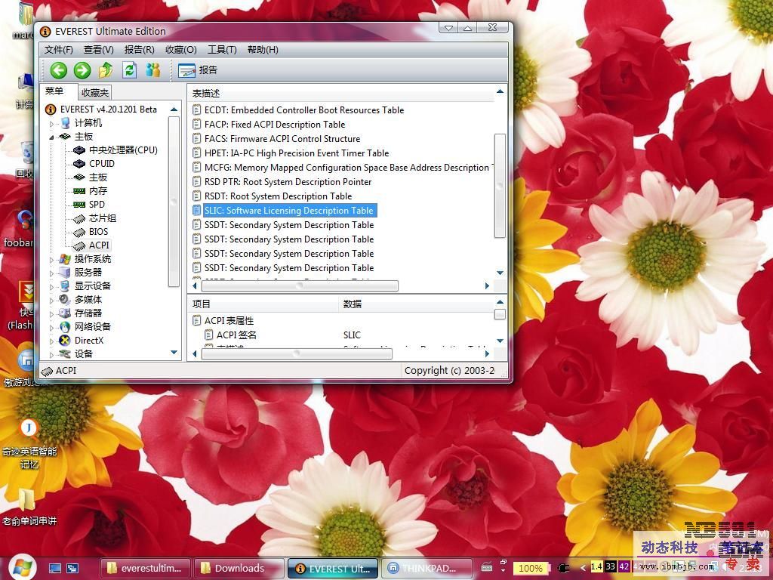The width and height of the screenshot is (773, 580).
Task: Click the Up level toolbar icon
Action: (x=106, y=70)
